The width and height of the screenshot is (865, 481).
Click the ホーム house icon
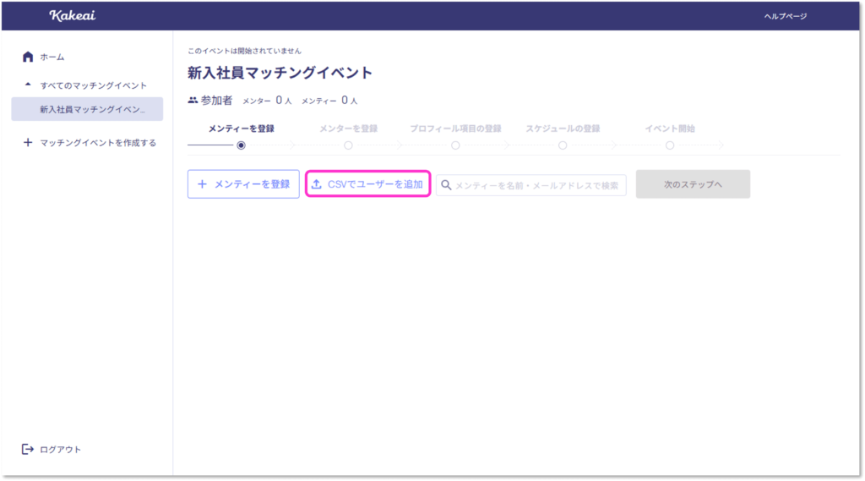click(28, 57)
